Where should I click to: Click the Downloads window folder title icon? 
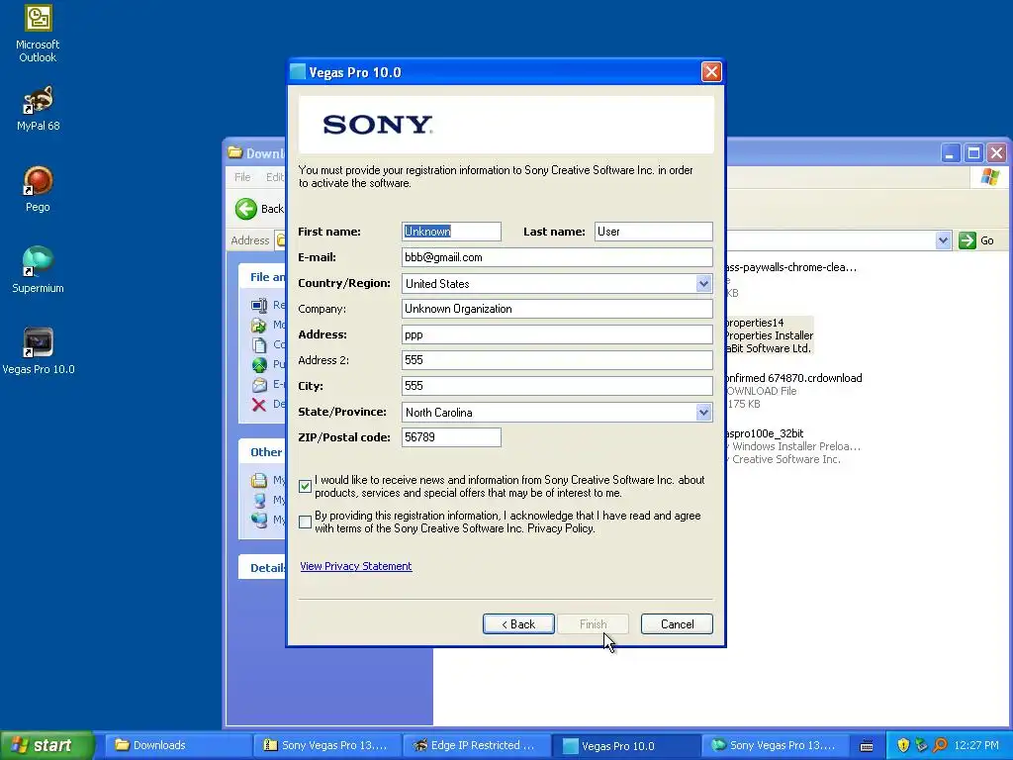pyautogui.click(x=235, y=153)
